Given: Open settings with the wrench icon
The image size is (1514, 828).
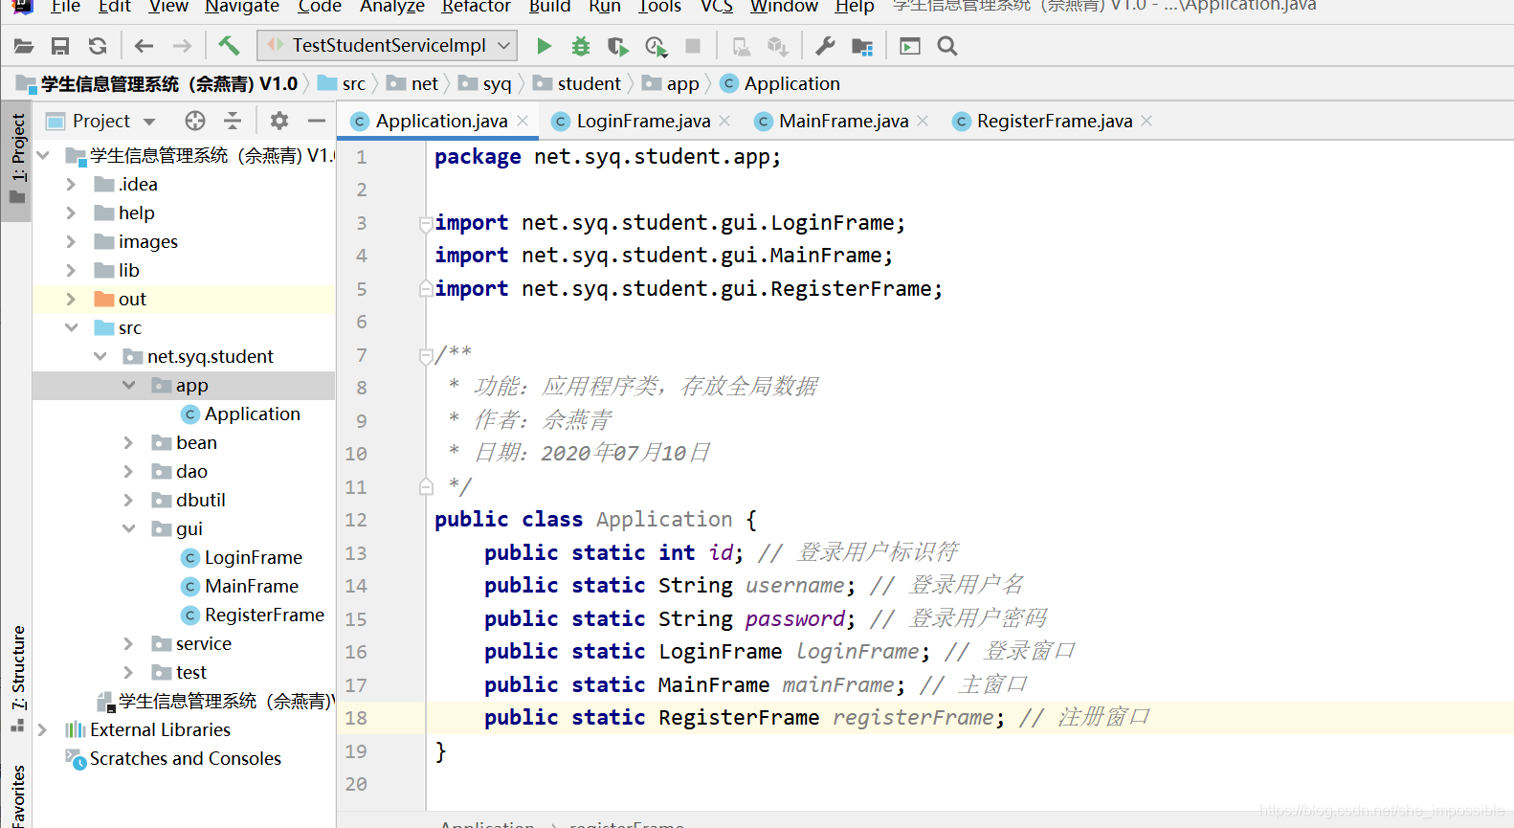Looking at the screenshot, I should [x=825, y=46].
